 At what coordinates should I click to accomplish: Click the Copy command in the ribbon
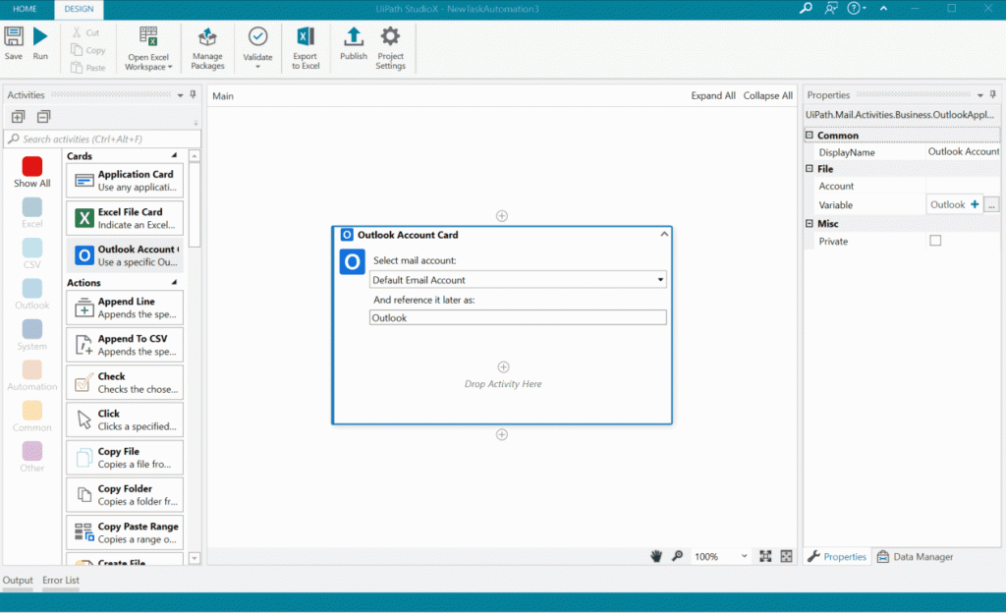[87, 50]
